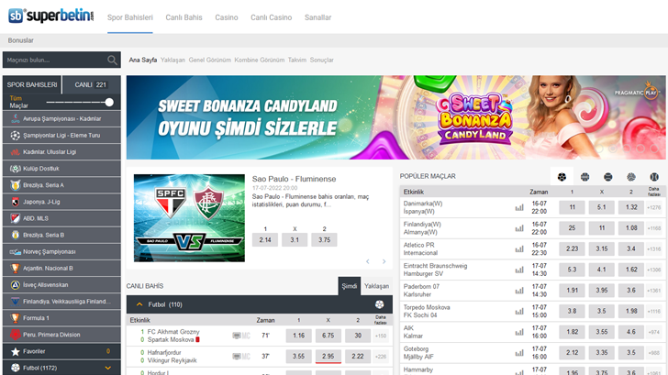Open the Canlı Bahis top menu

184,17
